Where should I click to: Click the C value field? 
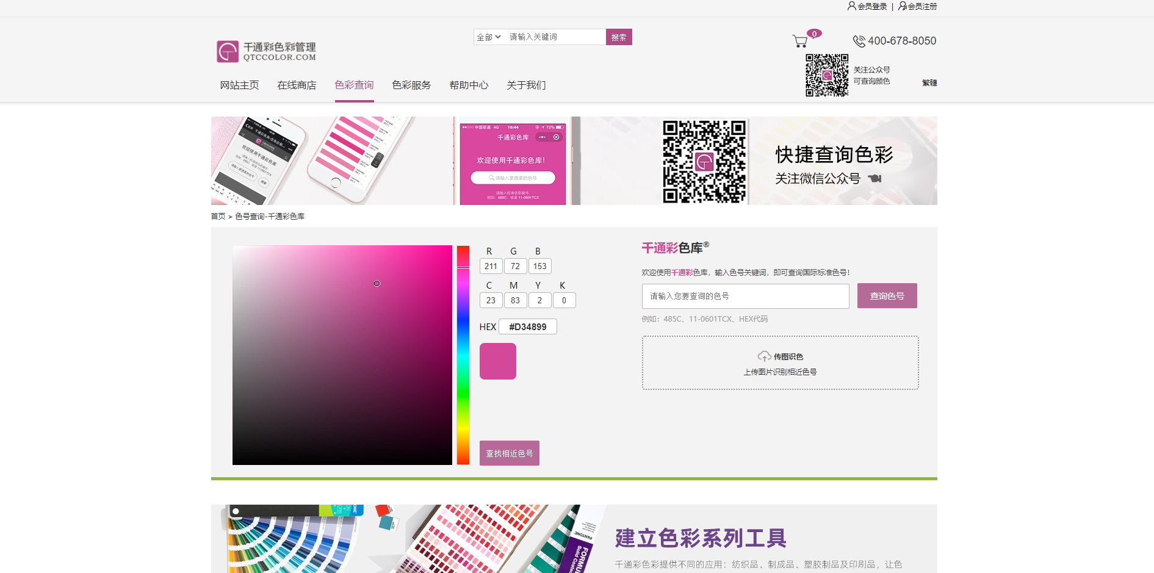[x=491, y=300]
